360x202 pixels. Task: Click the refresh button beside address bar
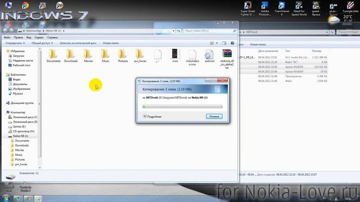[179, 31]
